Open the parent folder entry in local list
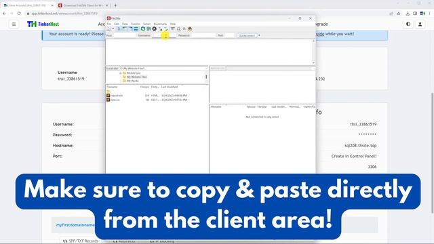The image size is (434, 244). 108,91
